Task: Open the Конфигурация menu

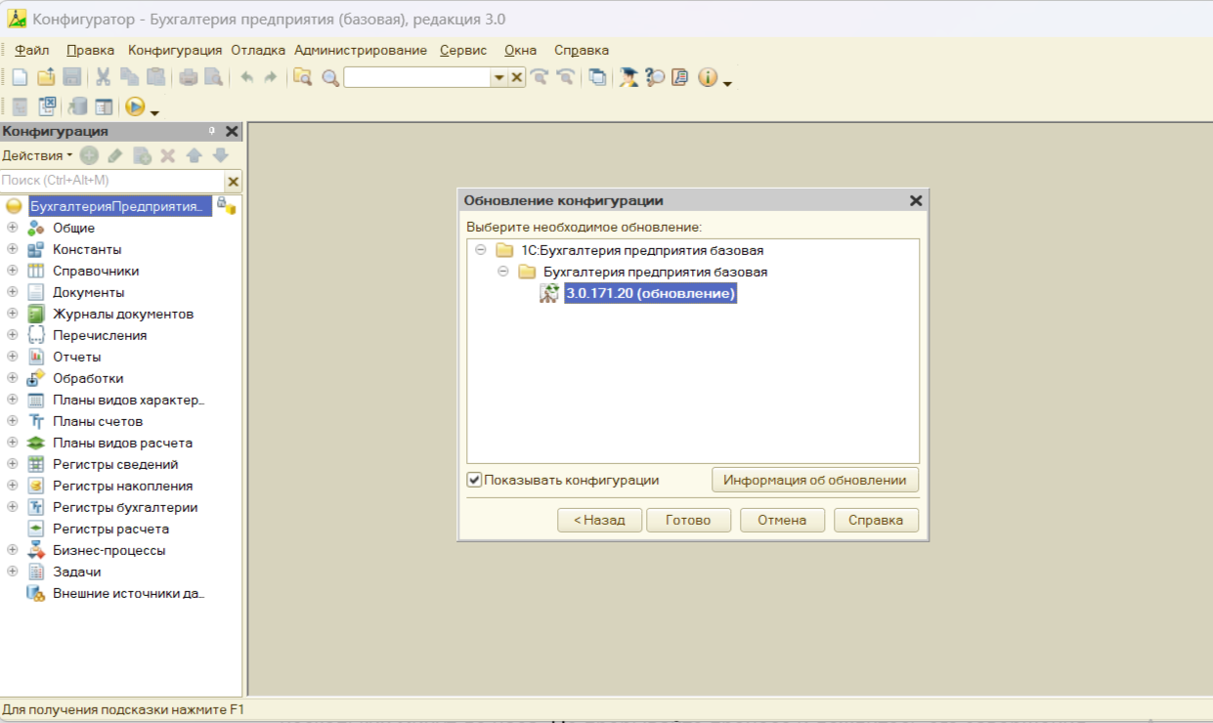Action: click(x=176, y=50)
